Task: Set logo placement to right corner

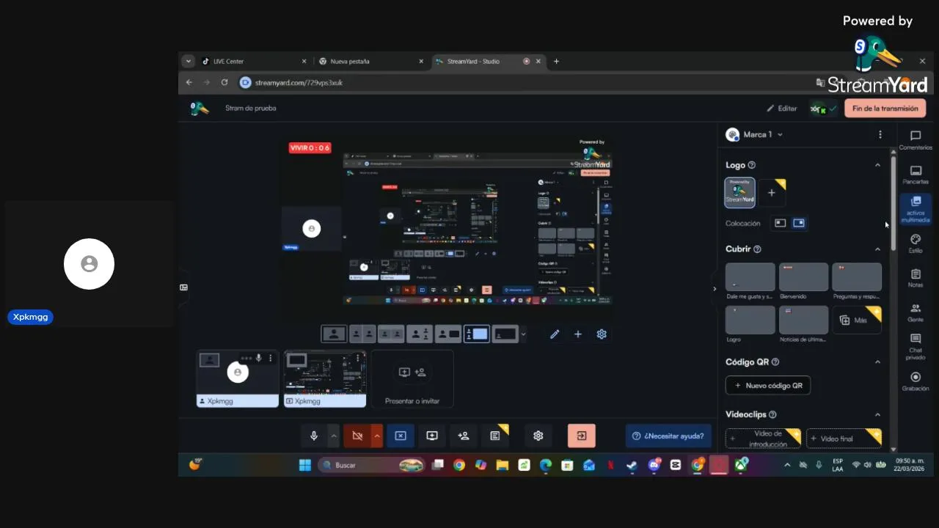Action: tap(799, 223)
